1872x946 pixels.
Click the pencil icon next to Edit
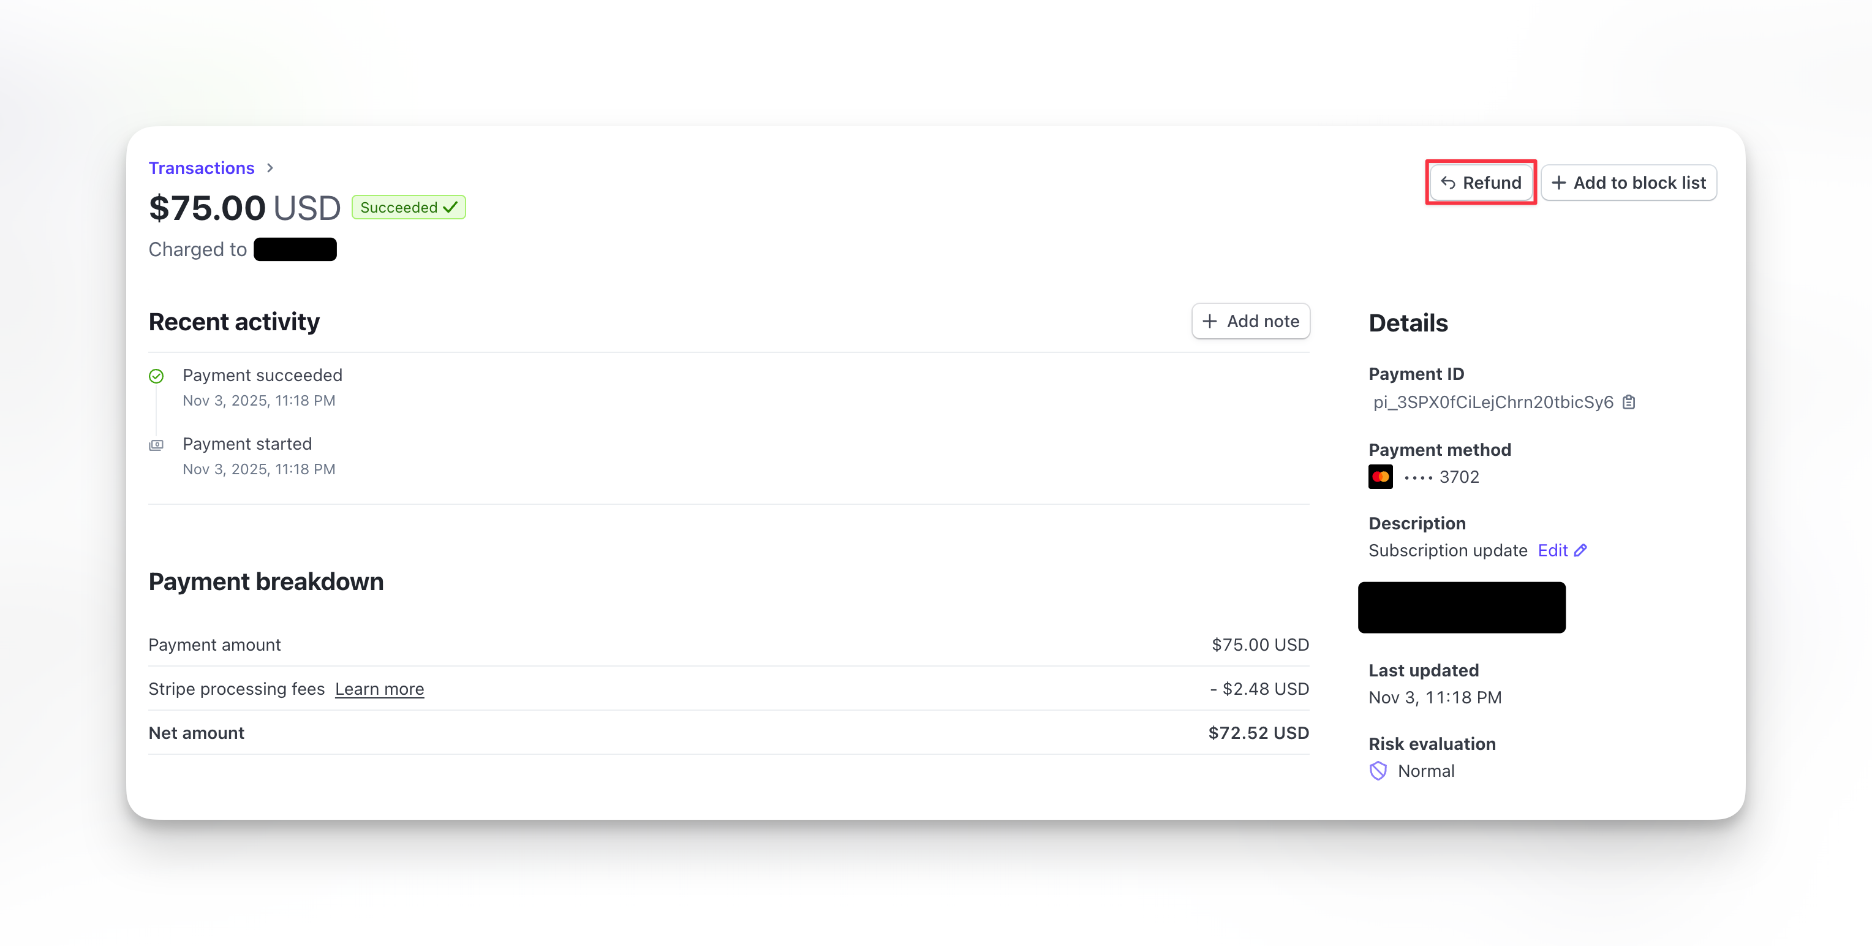[x=1581, y=550]
